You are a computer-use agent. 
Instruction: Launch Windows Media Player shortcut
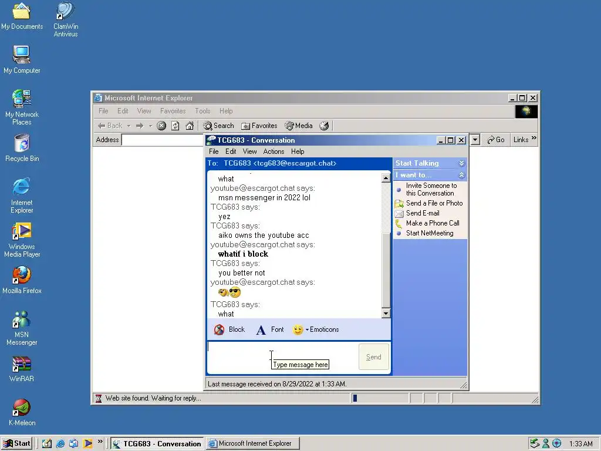pos(22,240)
